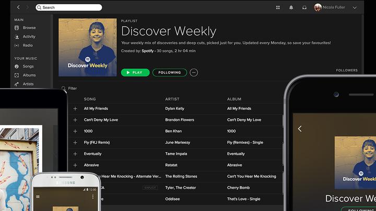Screen dimensions: 376x211
Task: Open artist Dylan Kelly
Action: point(174,108)
